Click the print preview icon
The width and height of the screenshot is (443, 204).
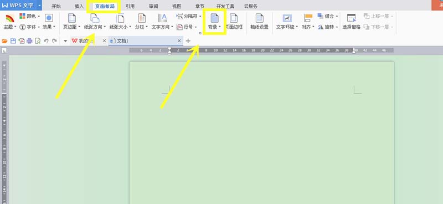(x=38, y=41)
